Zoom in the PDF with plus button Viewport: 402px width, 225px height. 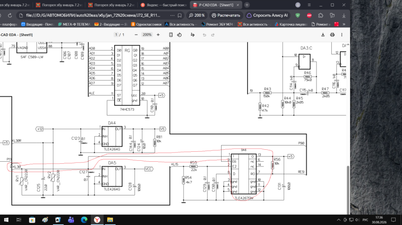pyautogui.click(x=158, y=35)
